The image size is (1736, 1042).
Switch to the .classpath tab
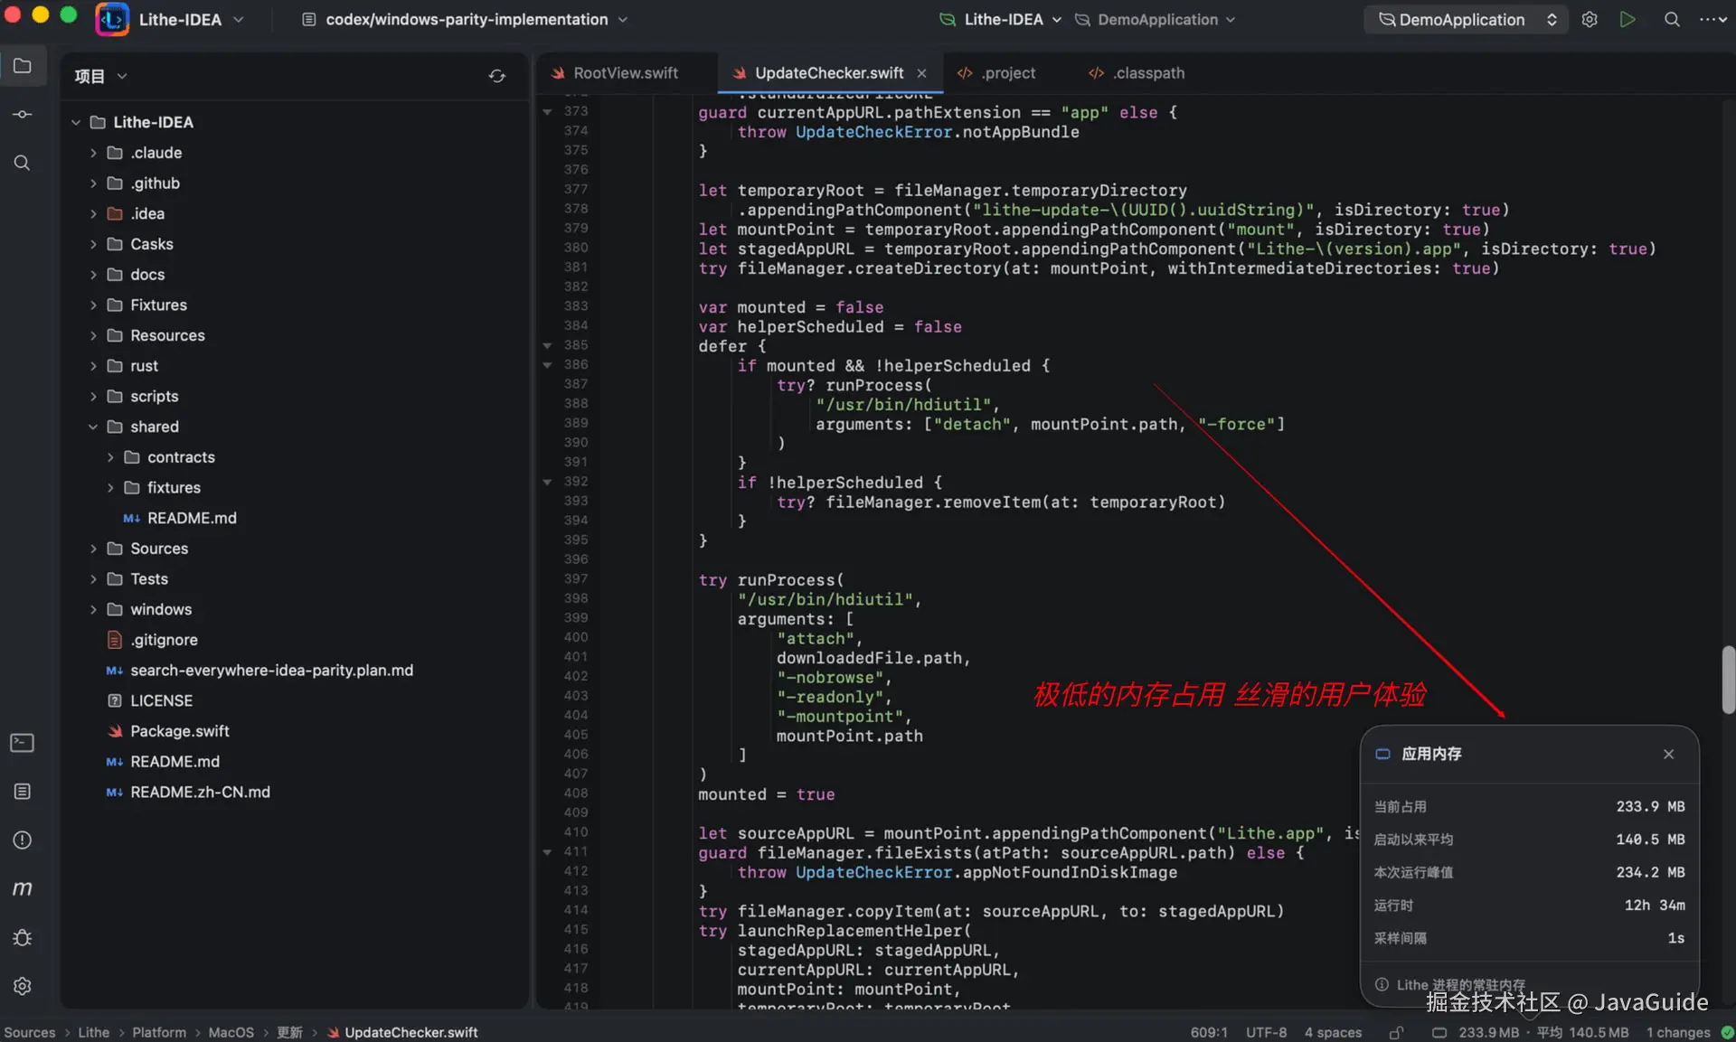point(1137,73)
